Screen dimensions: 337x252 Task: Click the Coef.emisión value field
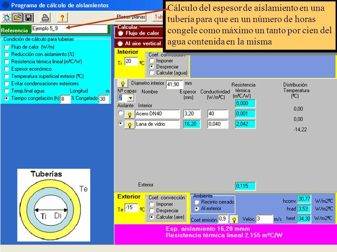pyautogui.click(x=223, y=219)
